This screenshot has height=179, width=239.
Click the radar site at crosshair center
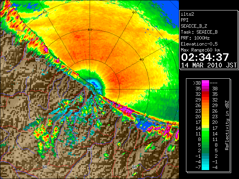tap(90, 89)
